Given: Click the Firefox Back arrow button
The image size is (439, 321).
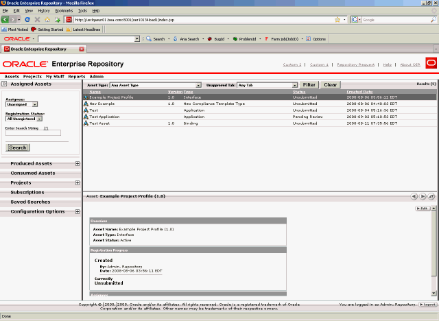Looking at the screenshot, I should (5, 20).
